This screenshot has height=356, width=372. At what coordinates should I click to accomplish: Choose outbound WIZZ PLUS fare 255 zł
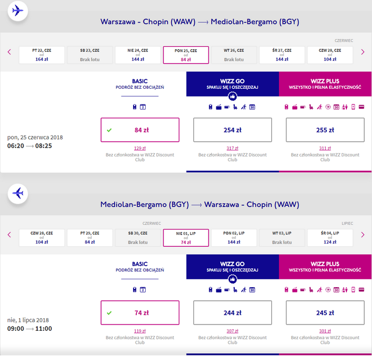pyautogui.click(x=325, y=130)
